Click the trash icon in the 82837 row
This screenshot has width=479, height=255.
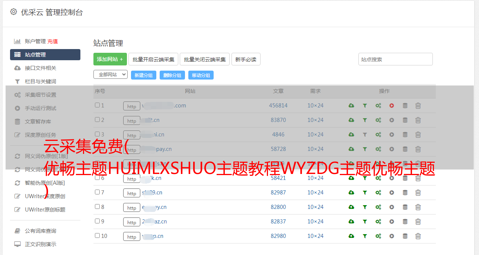[418, 222]
